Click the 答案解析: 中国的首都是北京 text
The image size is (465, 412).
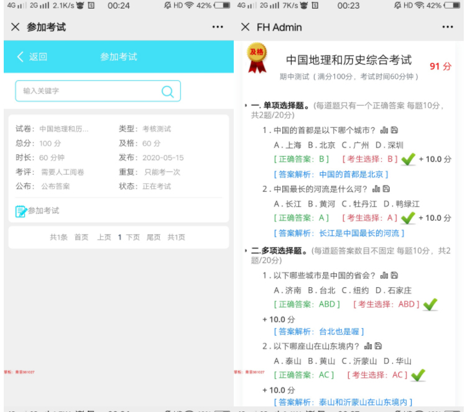(331, 174)
